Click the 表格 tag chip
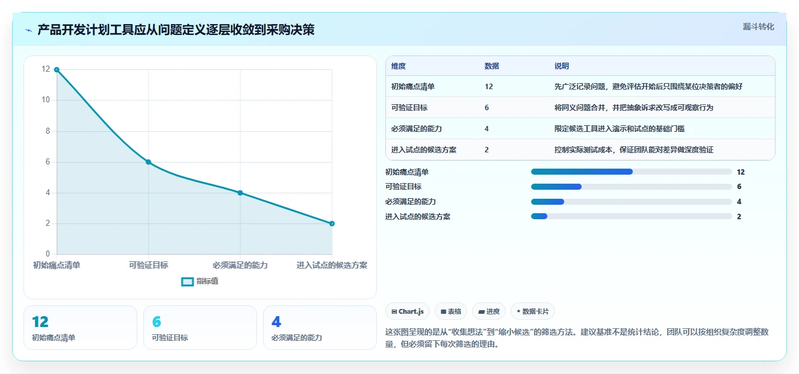The image size is (799, 374). [451, 311]
